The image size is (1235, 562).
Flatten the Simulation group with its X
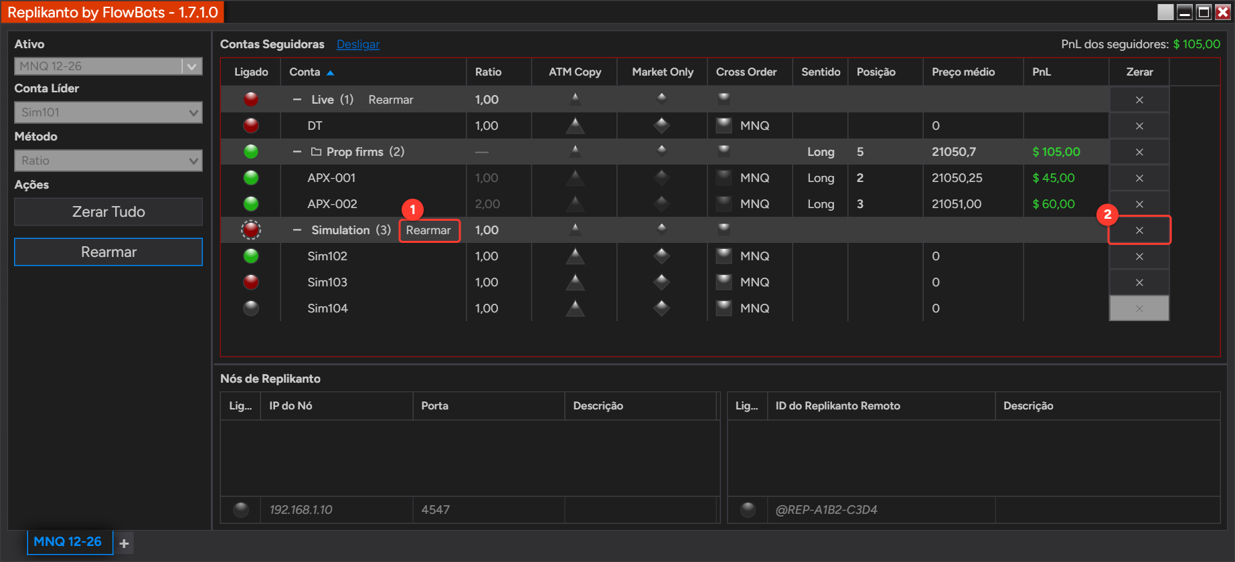1139,230
